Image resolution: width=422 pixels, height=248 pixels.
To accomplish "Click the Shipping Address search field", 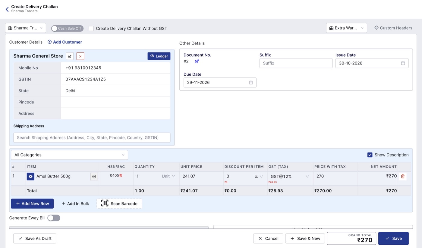I will [x=92, y=138].
